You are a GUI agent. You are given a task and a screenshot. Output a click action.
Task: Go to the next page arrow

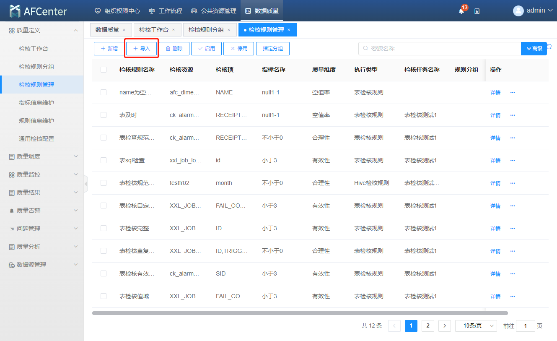pyautogui.click(x=444, y=326)
